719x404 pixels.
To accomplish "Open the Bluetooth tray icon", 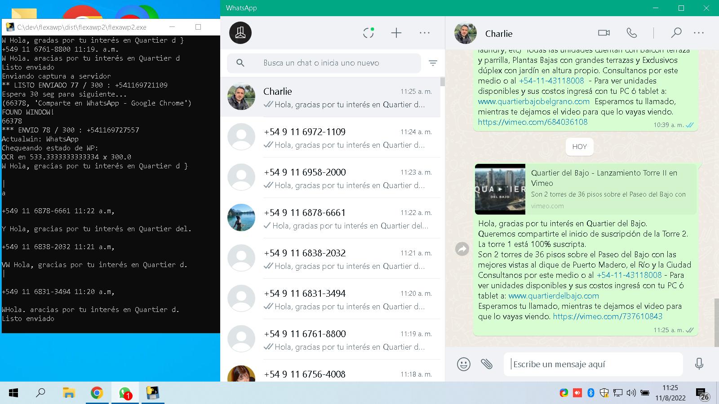I will pyautogui.click(x=591, y=393).
